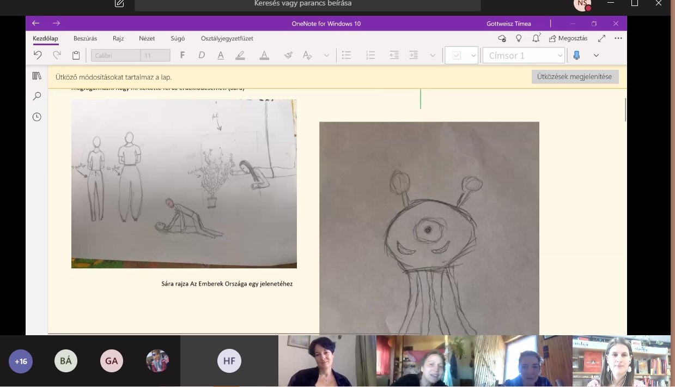
Task: Open notifications bell icon
Action: 536,38
